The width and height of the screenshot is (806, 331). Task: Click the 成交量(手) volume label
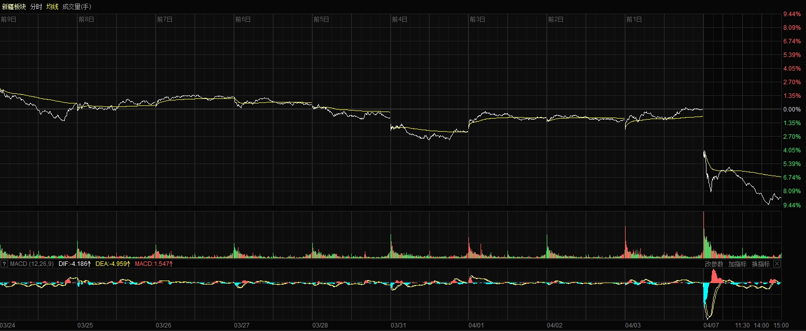click(77, 7)
